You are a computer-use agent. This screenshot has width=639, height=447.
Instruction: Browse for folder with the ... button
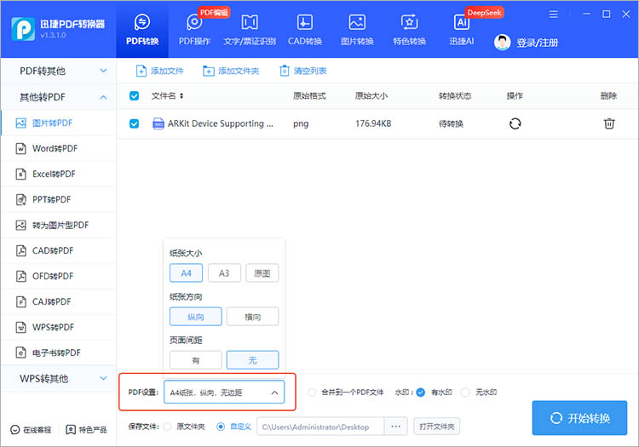(395, 427)
